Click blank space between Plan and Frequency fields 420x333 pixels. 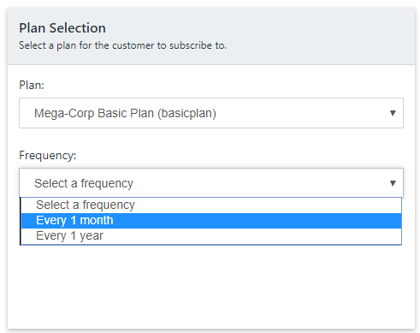click(x=211, y=139)
